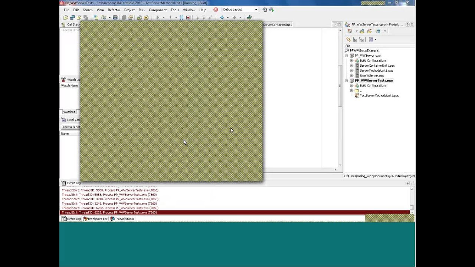This screenshot has width=475, height=267.
Task: Expand ServerMethodsUnit1.pas tree node
Action: pyautogui.click(x=351, y=70)
